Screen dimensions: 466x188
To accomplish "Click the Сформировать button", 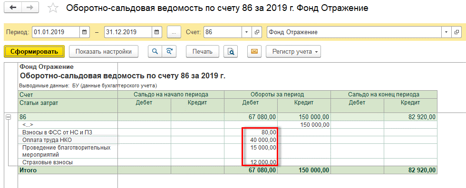I will (34, 52).
